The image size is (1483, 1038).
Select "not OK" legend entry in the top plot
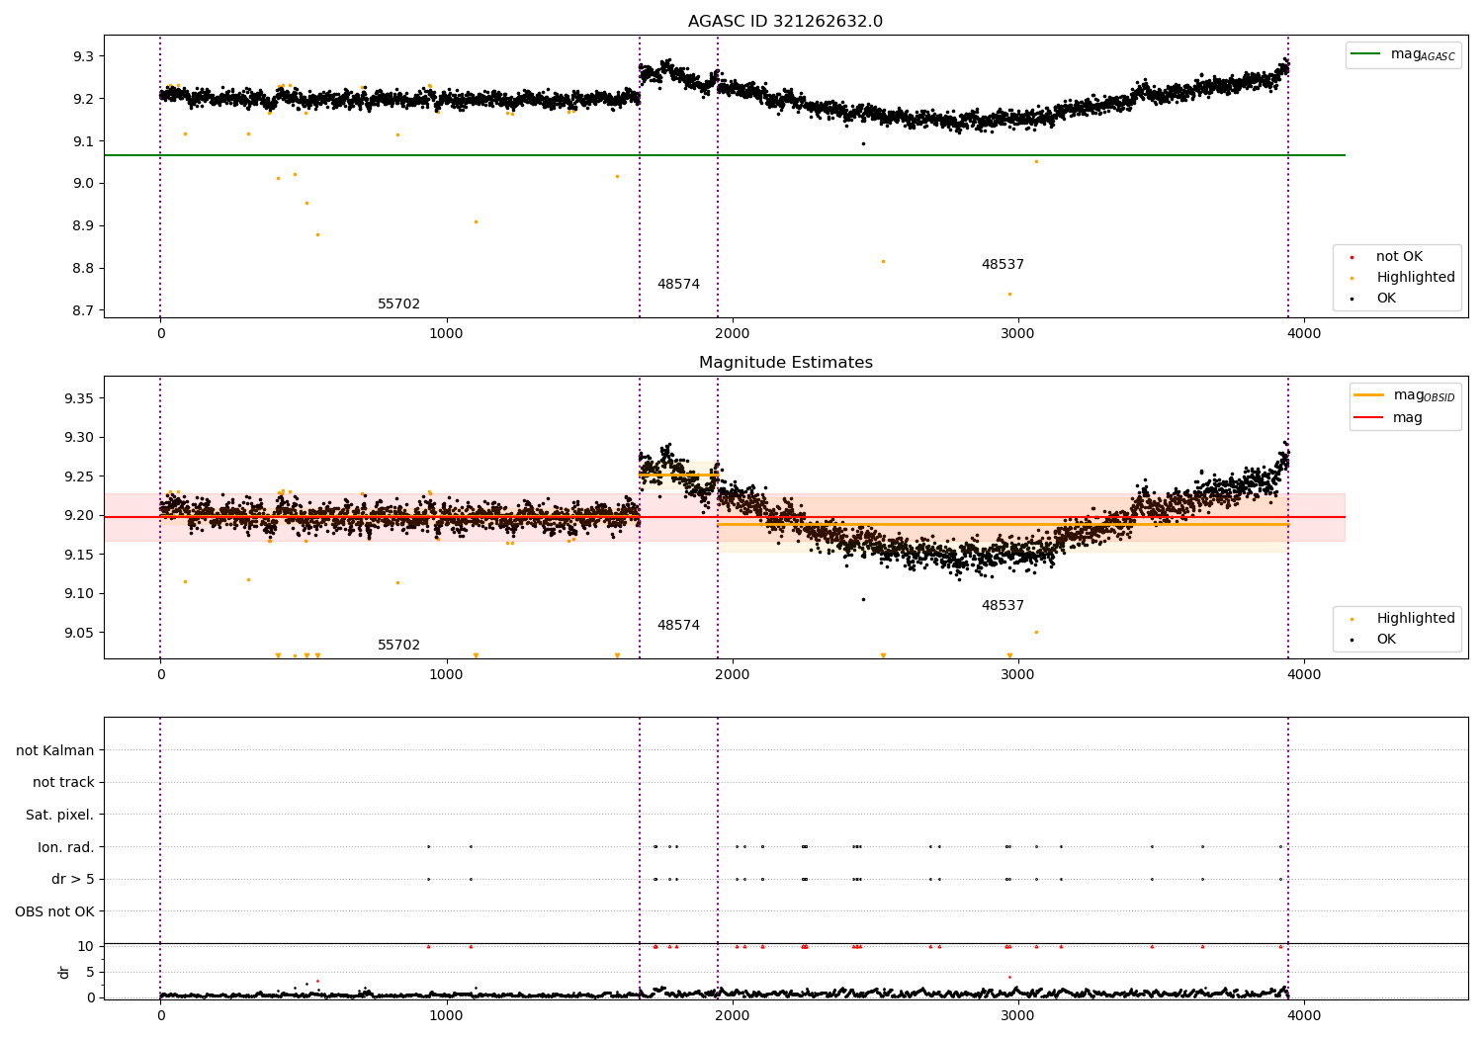[1399, 257]
